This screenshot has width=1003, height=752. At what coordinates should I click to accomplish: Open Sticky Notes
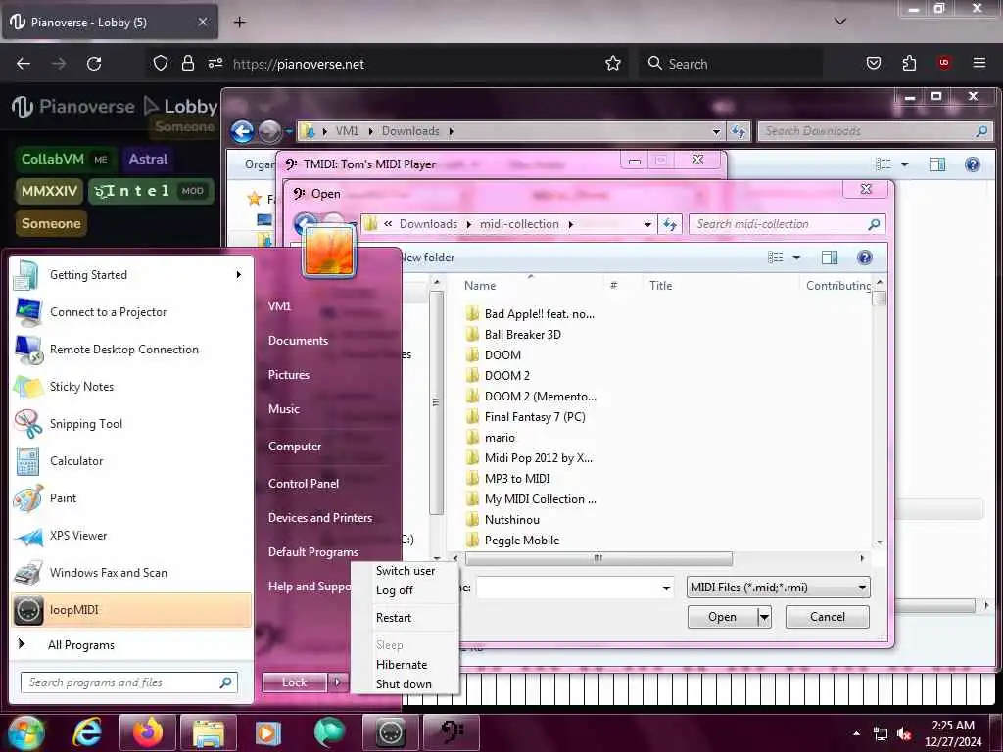(x=131, y=387)
